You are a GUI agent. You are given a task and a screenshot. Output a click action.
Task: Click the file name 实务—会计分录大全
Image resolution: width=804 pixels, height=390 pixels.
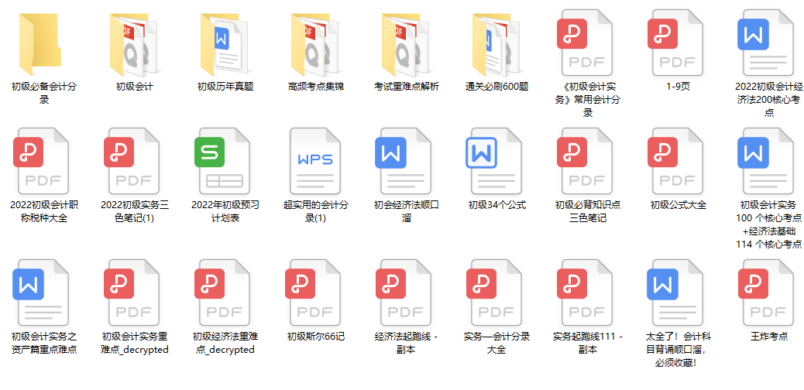[496, 344]
